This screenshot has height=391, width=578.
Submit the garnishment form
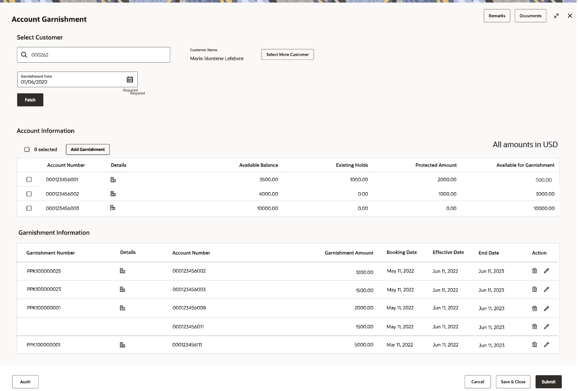click(x=548, y=382)
